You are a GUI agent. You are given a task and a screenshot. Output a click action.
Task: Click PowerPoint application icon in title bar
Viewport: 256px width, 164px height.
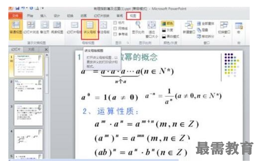tap(11, 8)
